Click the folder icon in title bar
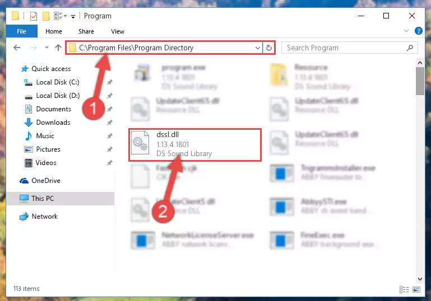431x301 pixels. coord(15,16)
